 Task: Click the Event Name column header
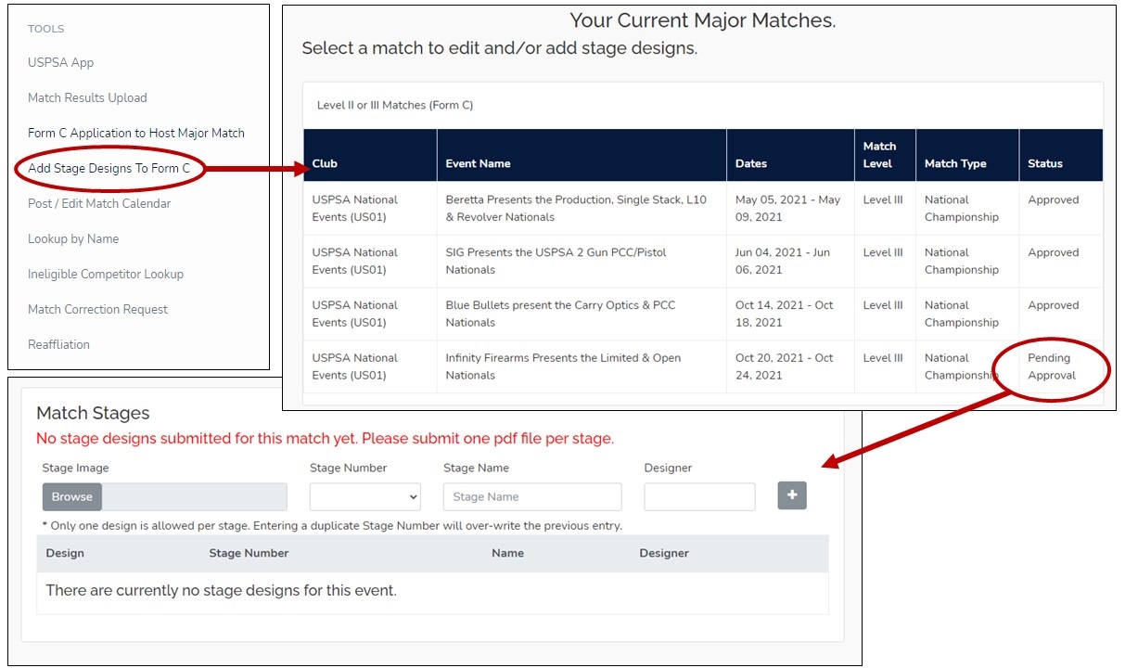tap(478, 163)
